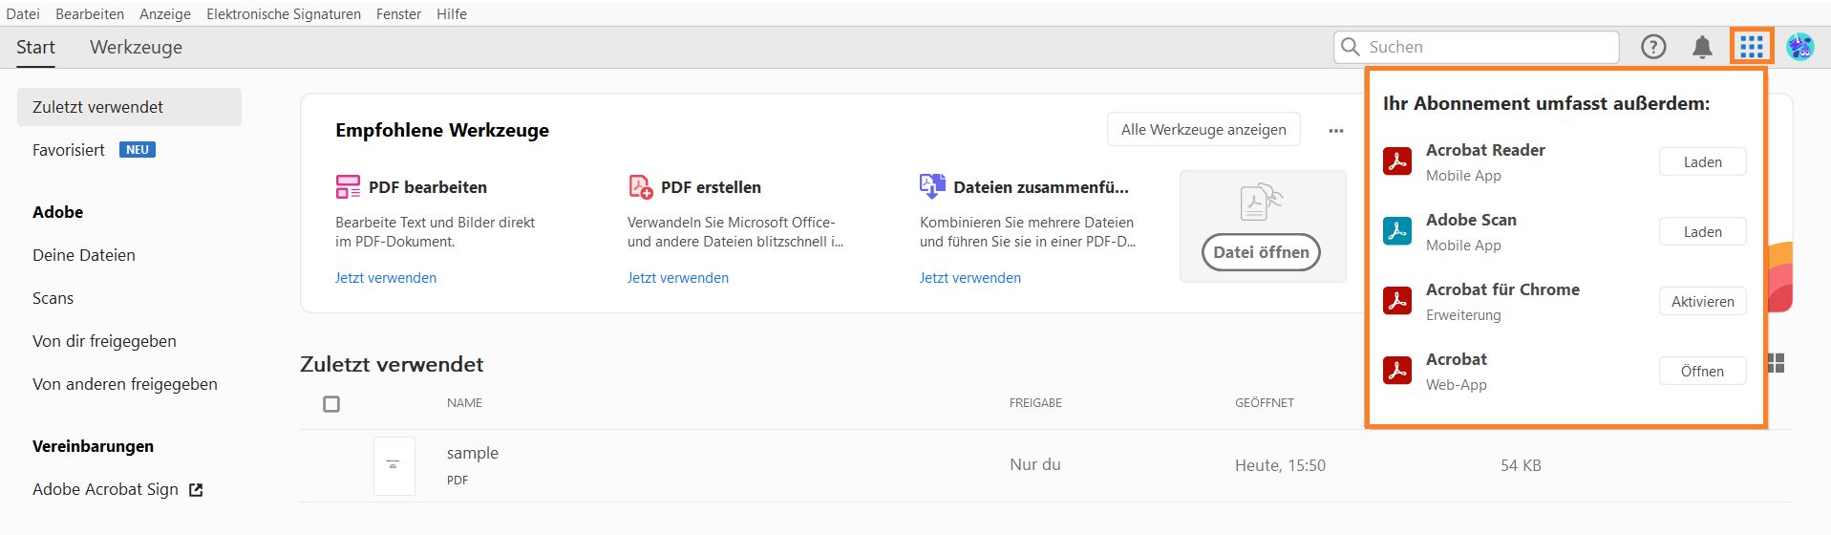Switch to the Werkzeuge tab

click(x=136, y=47)
